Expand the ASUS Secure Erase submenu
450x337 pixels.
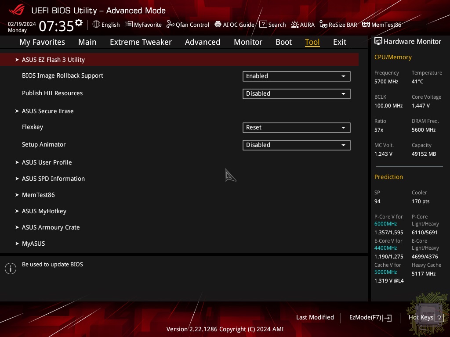[x=47, y=111]
